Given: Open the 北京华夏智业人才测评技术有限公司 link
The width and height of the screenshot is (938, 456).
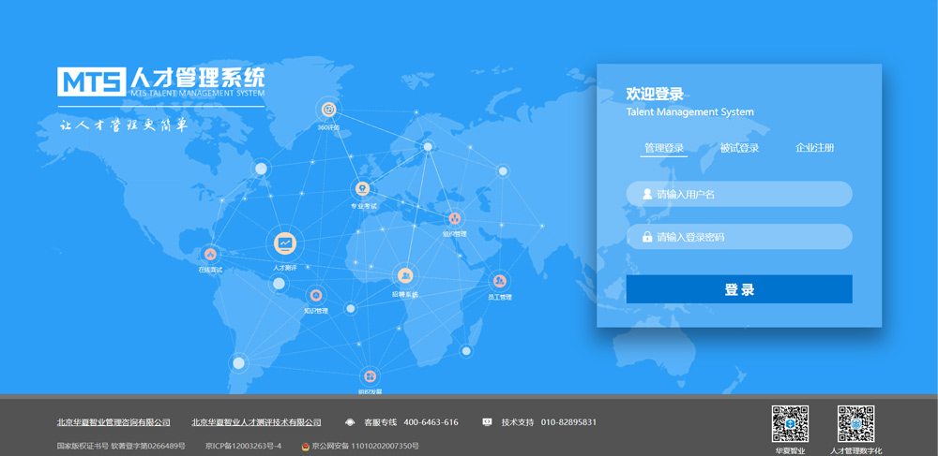Looking at the screenshot, I should (x=257, y=422).
